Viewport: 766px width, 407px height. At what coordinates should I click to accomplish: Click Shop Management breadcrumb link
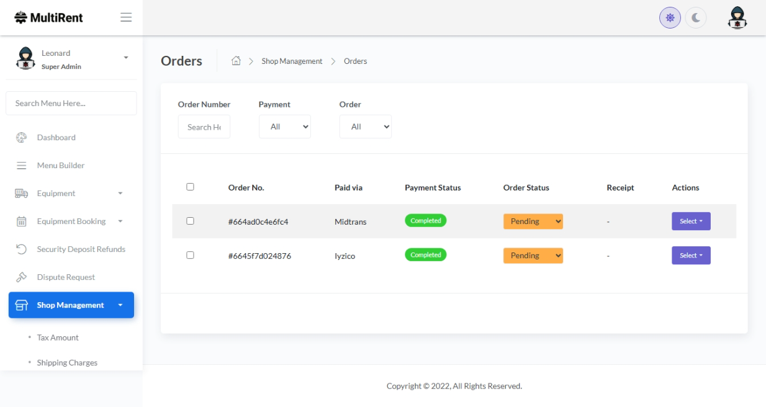(x=292, y=61)
